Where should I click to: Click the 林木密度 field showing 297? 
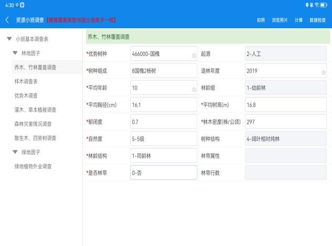(286, 122)
